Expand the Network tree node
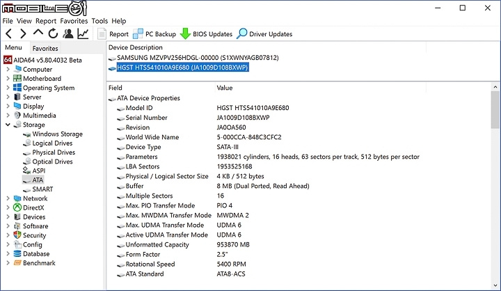 [8, 198]
